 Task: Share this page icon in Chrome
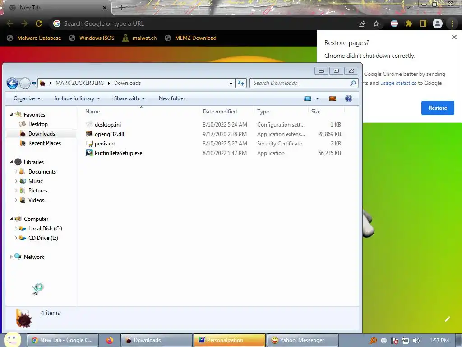(362, 24)
